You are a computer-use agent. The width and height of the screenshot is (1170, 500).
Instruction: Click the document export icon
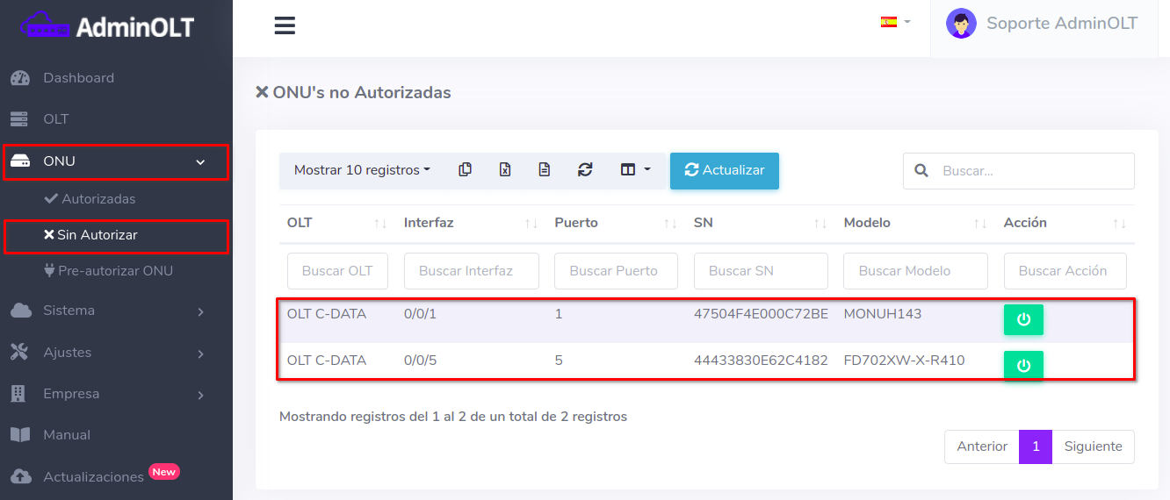pyautogui.click(x=545, y=170)
